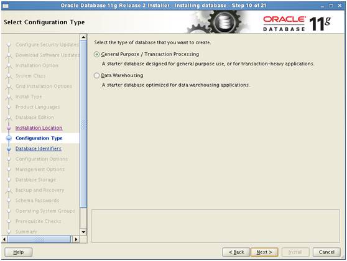Click the Grid Installation Options step
Image resolution: width=347 pixels, height=261 pixels.
44,86
